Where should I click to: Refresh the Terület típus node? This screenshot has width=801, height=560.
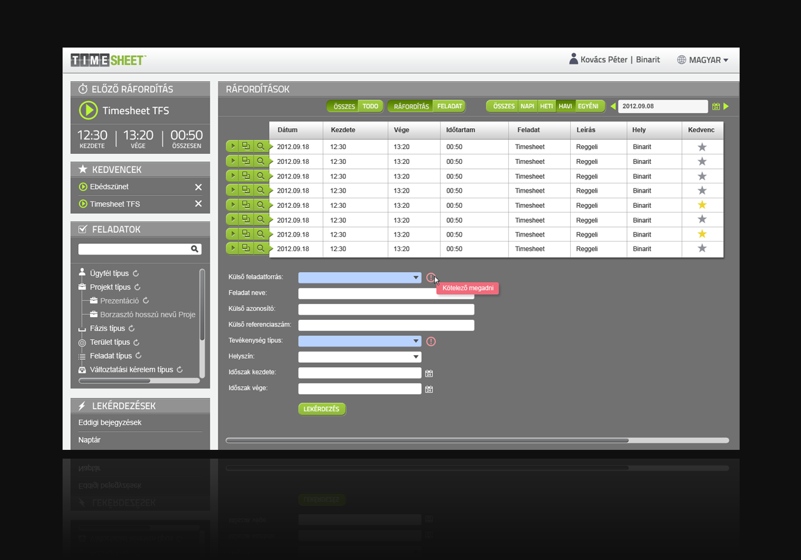click(x=136, y=342)
